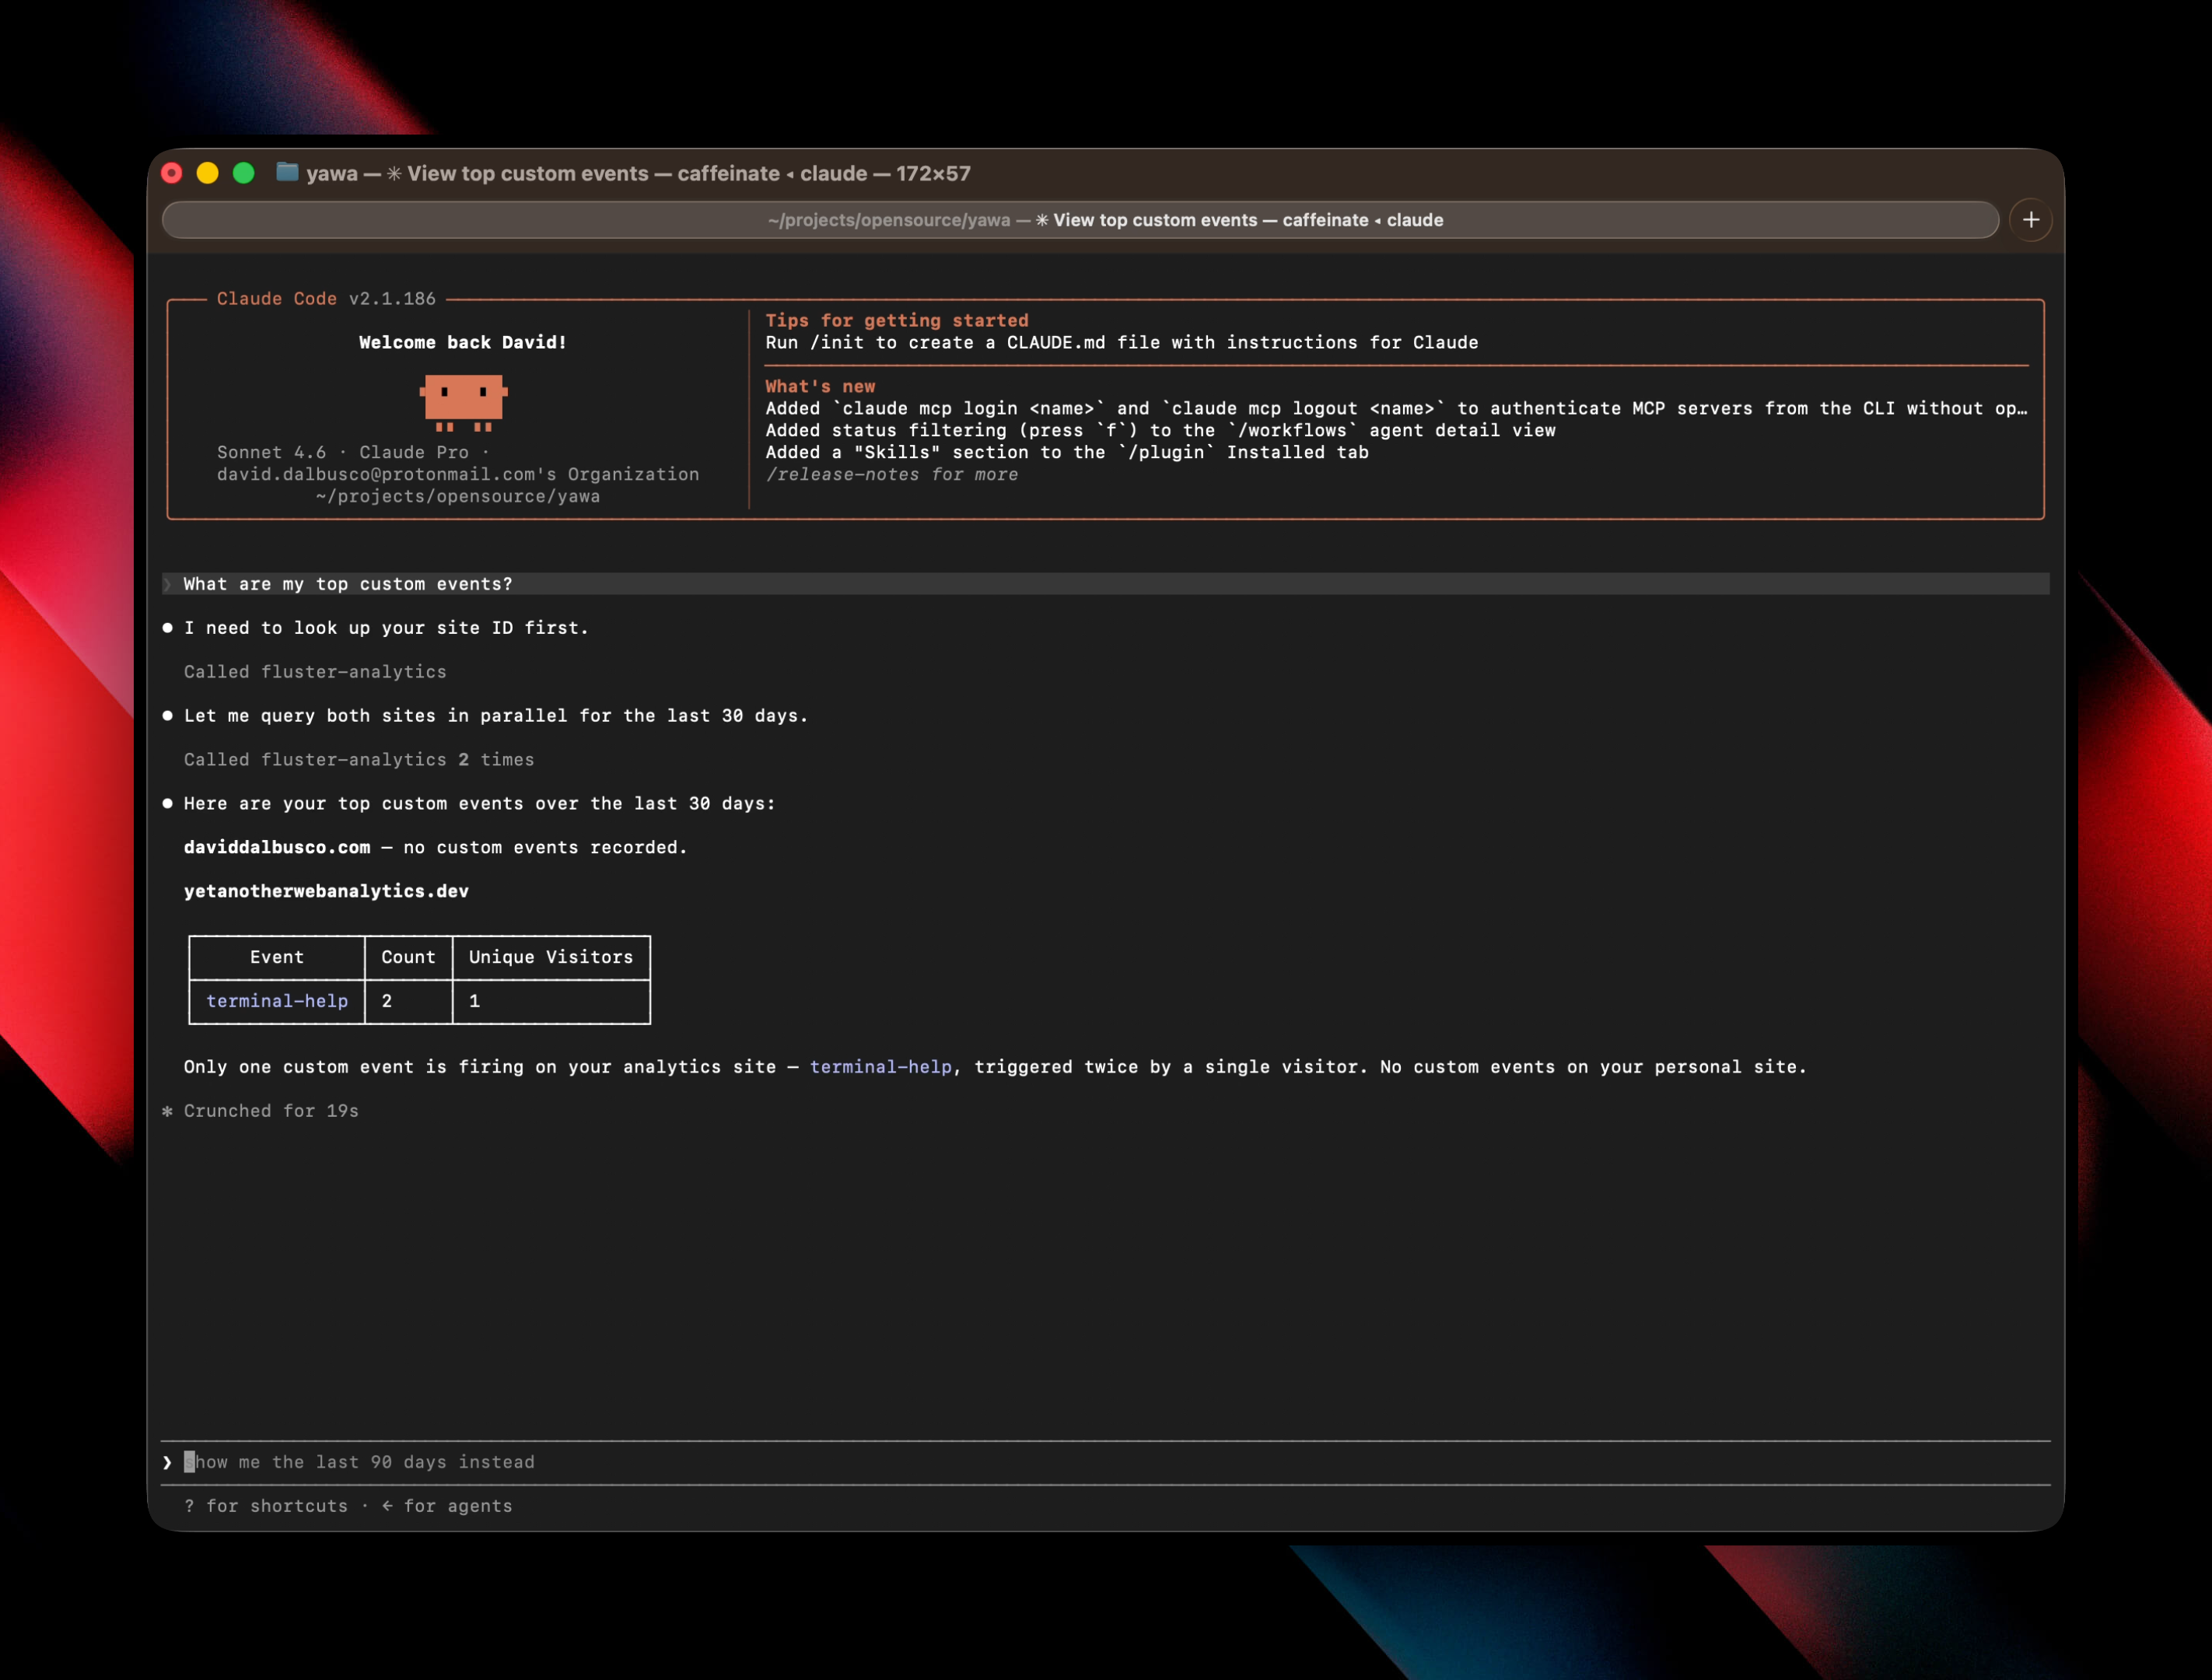Click the 'Tips for getting started' heading
This screenshot has height=1680, width=2212.
[x=897, y=320]
